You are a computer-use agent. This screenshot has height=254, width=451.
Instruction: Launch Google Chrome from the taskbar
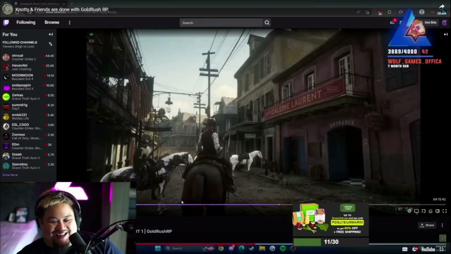pyautogui.click(x=221, y=248)
